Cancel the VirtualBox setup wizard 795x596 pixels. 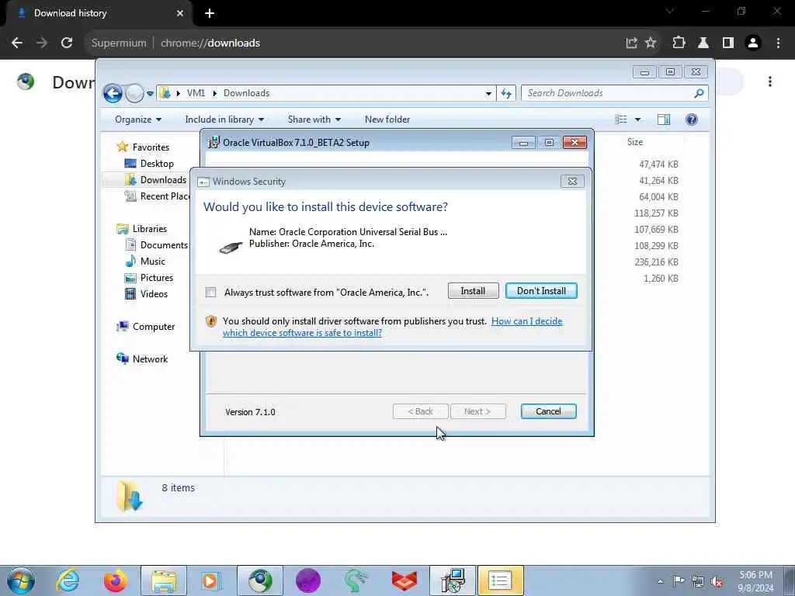pos(548,411)
